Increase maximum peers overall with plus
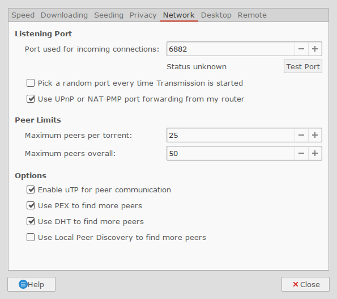Screen dimensions: 337x299 pyautogui.click(x=315, y=153)
